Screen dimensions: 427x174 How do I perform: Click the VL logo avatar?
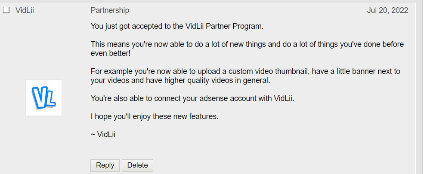(x=43, y=98)
